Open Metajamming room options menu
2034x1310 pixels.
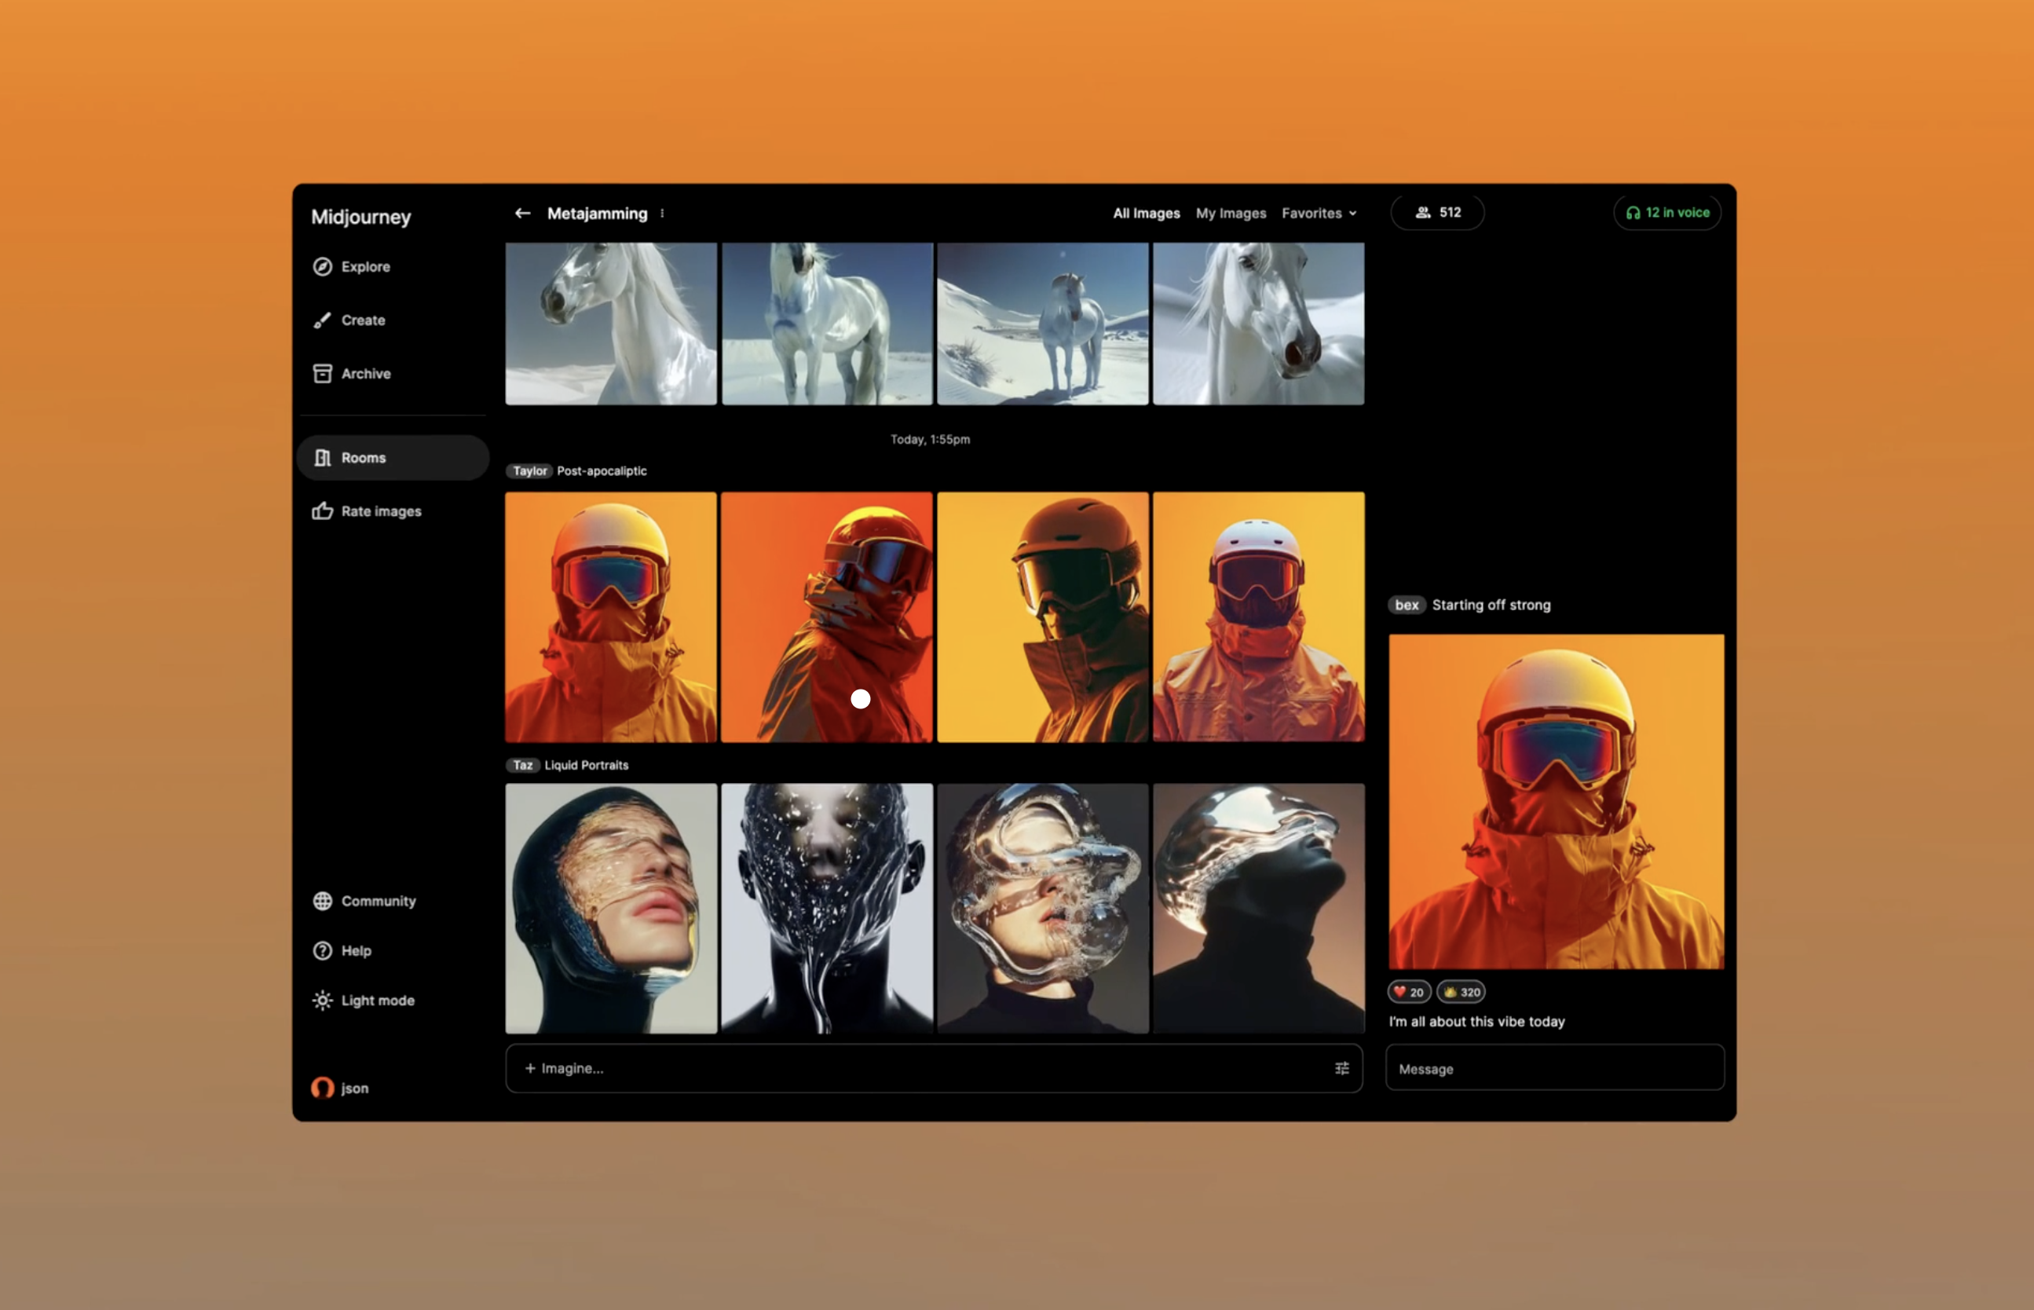(662, 214)
